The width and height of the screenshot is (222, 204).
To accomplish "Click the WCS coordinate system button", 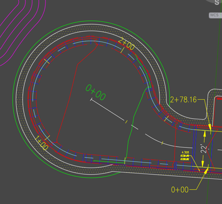I will 215,15.
